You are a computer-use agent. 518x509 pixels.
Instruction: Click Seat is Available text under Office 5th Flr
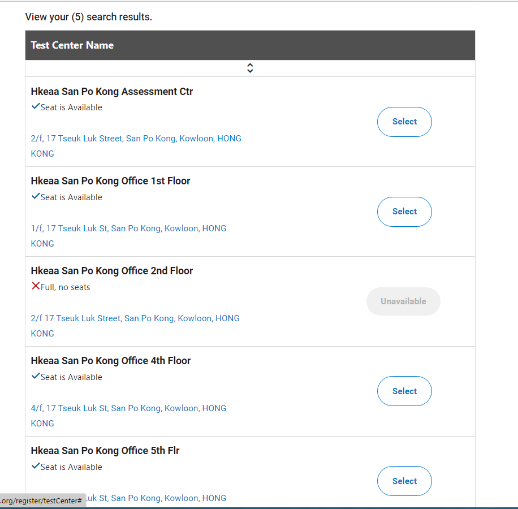click(x=71, y=467)
